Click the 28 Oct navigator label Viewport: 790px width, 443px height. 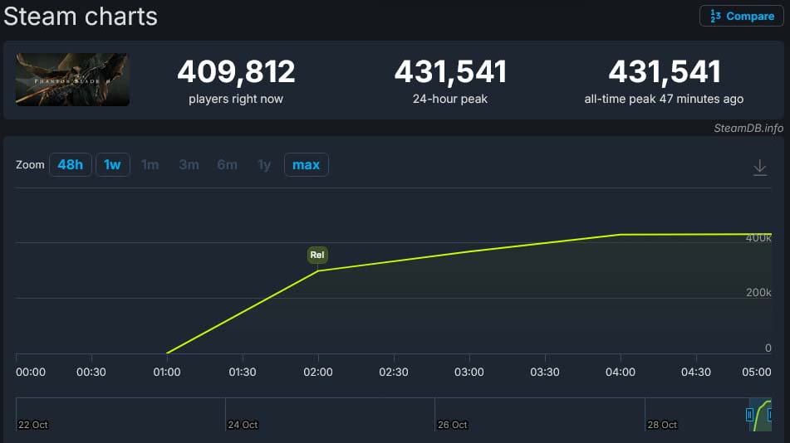(662, 425)
